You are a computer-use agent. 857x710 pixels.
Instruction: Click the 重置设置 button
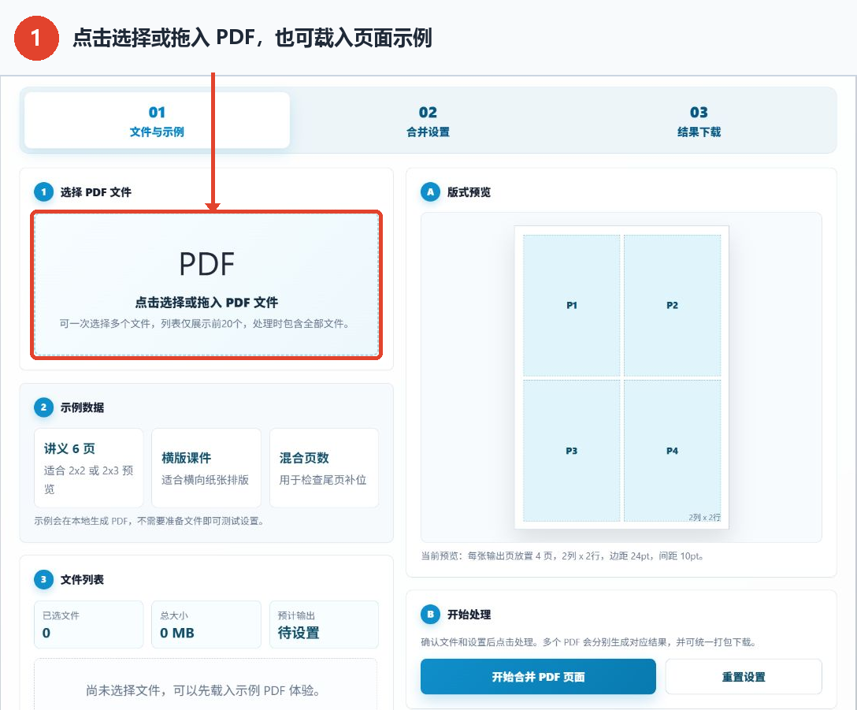pyautogui.click(x=744, y=677)
